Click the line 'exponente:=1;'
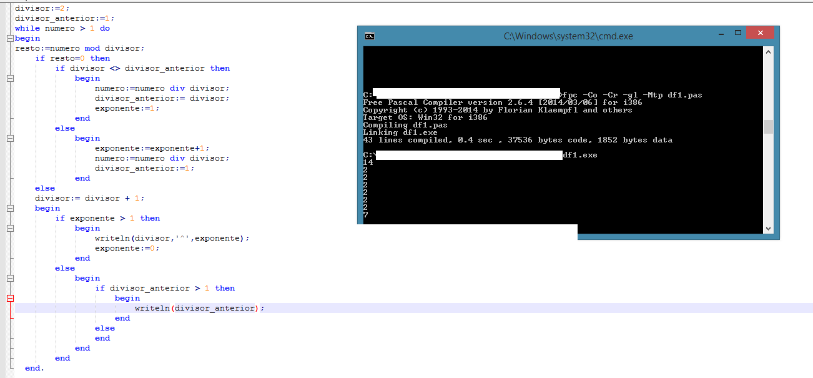The width and height of the screenshot is (813, 378). click(127, 108)
